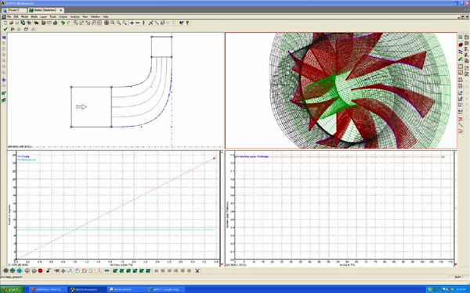The image size is (470, 293).
Task: Click the 3D blade mesh view panel
Action: pos(341,91)
